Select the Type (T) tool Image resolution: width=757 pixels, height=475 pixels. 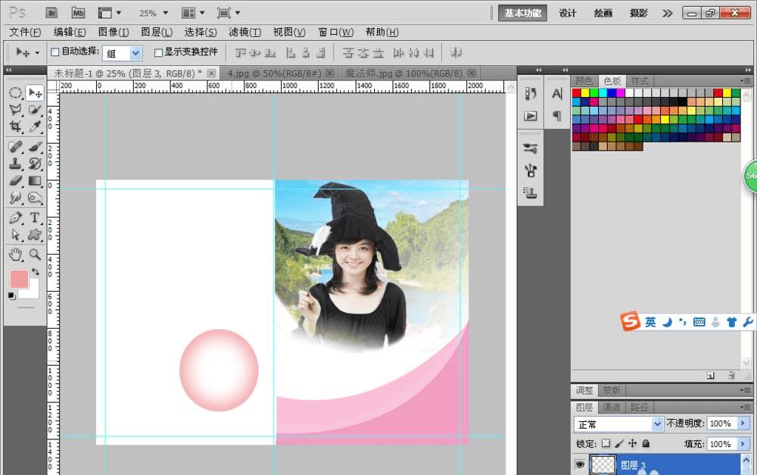(35, 218)
